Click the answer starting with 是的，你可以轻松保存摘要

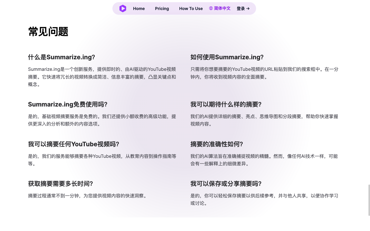click(x=264, y=199)
